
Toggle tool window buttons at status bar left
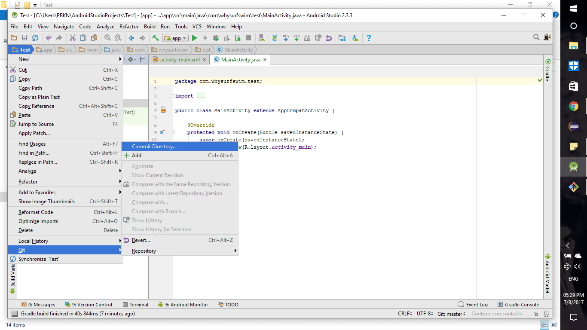[15, 314]
